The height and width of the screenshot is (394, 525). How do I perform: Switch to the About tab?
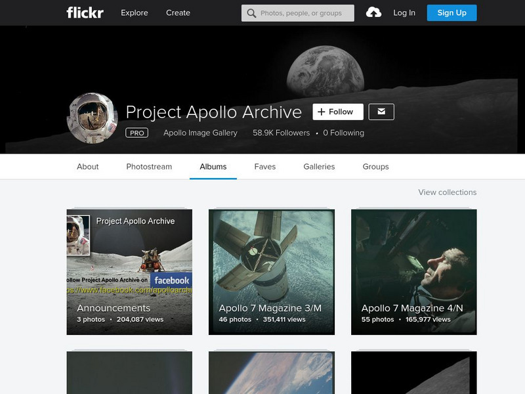[88, 167]
